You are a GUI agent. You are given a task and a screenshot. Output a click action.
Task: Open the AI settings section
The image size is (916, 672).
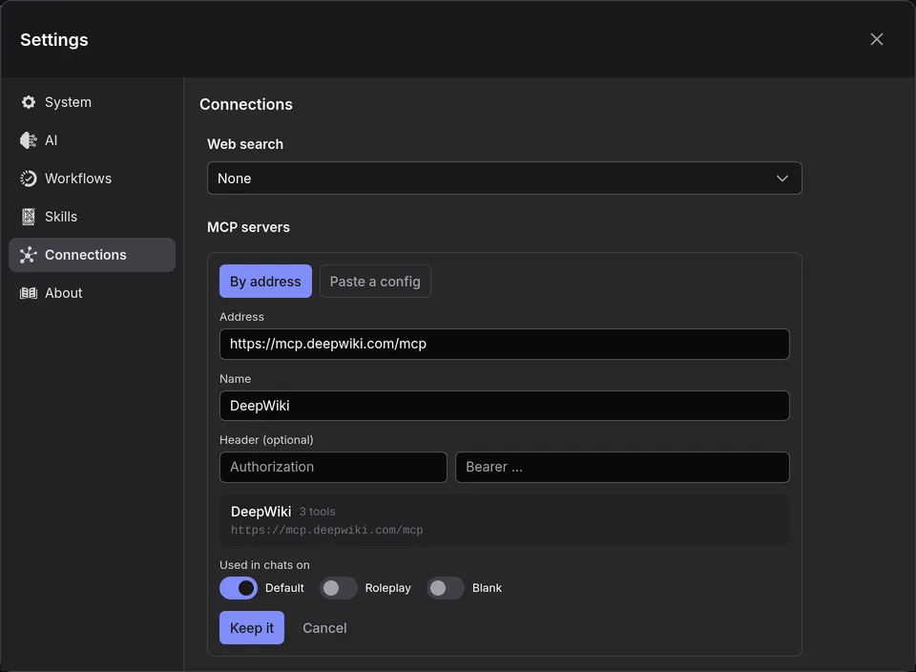tap(92, 140)
